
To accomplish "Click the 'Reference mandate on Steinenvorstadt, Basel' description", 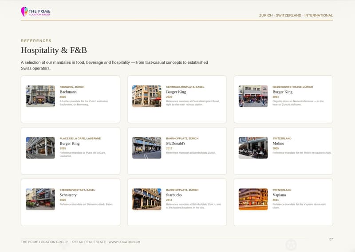I will pyautogui.click(x=86, y=204).
